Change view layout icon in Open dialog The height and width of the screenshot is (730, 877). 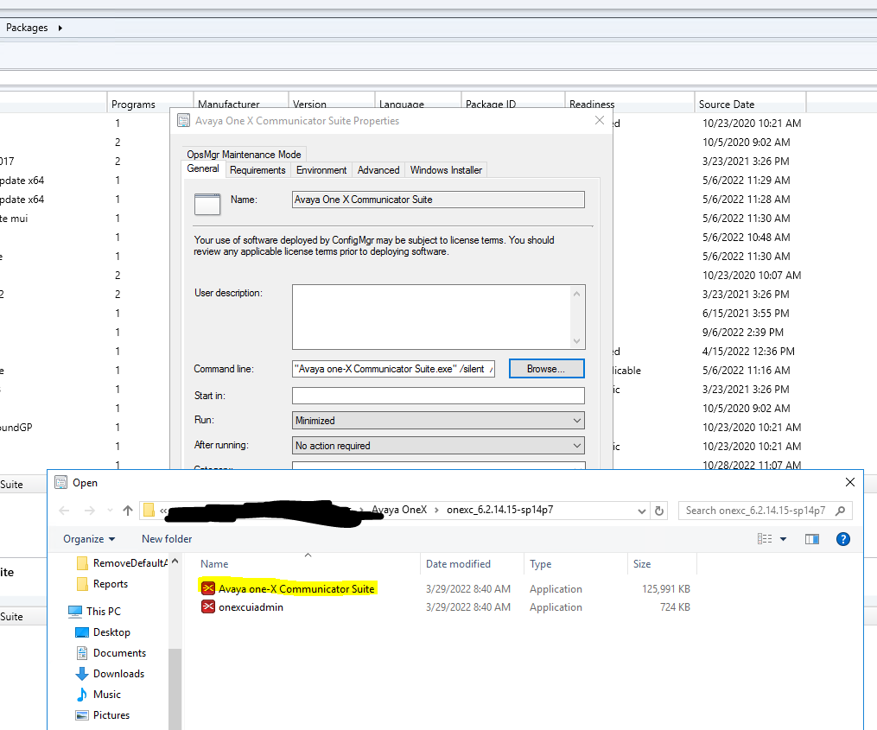[x=765, y=539]
